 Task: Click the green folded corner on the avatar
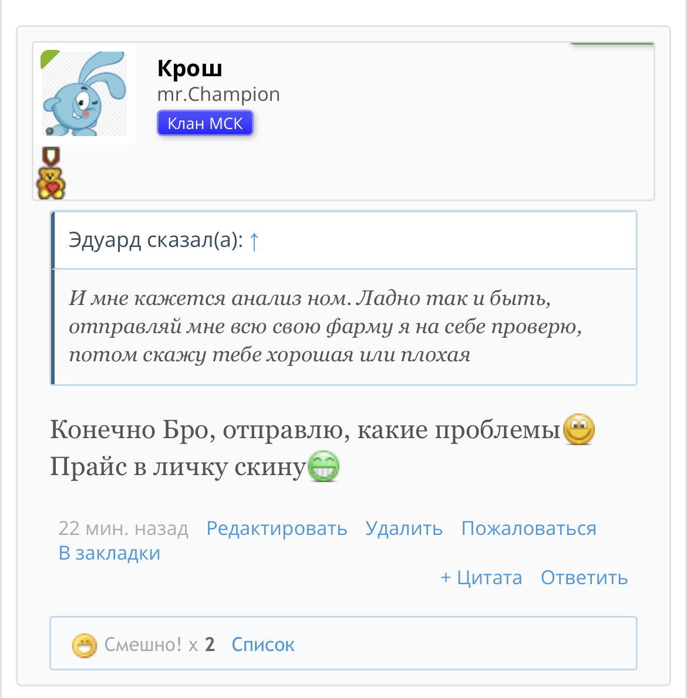(x=46, y=58)
